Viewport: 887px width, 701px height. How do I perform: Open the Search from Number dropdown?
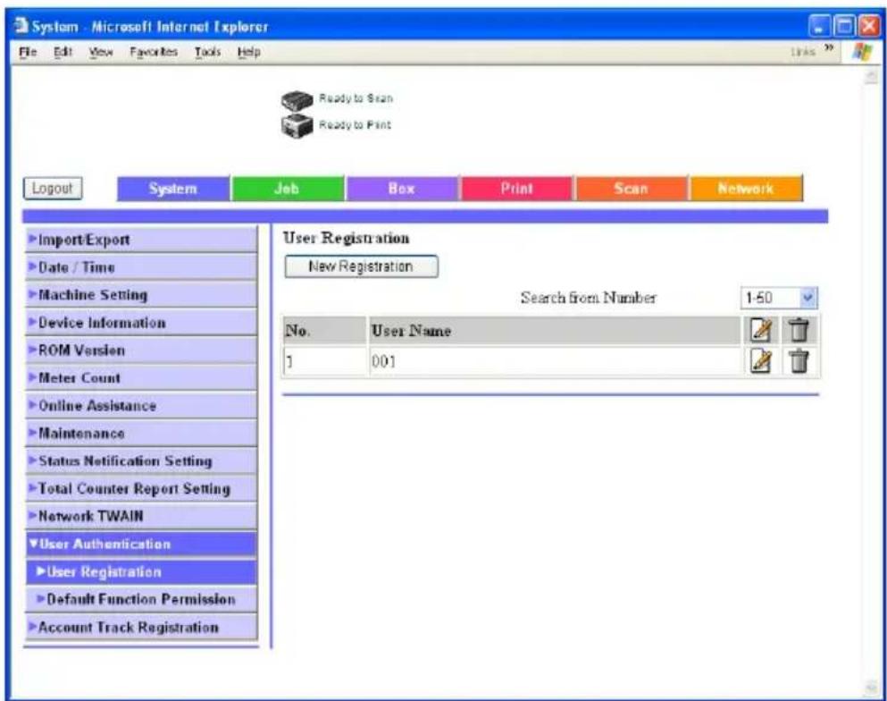(779, 298)
